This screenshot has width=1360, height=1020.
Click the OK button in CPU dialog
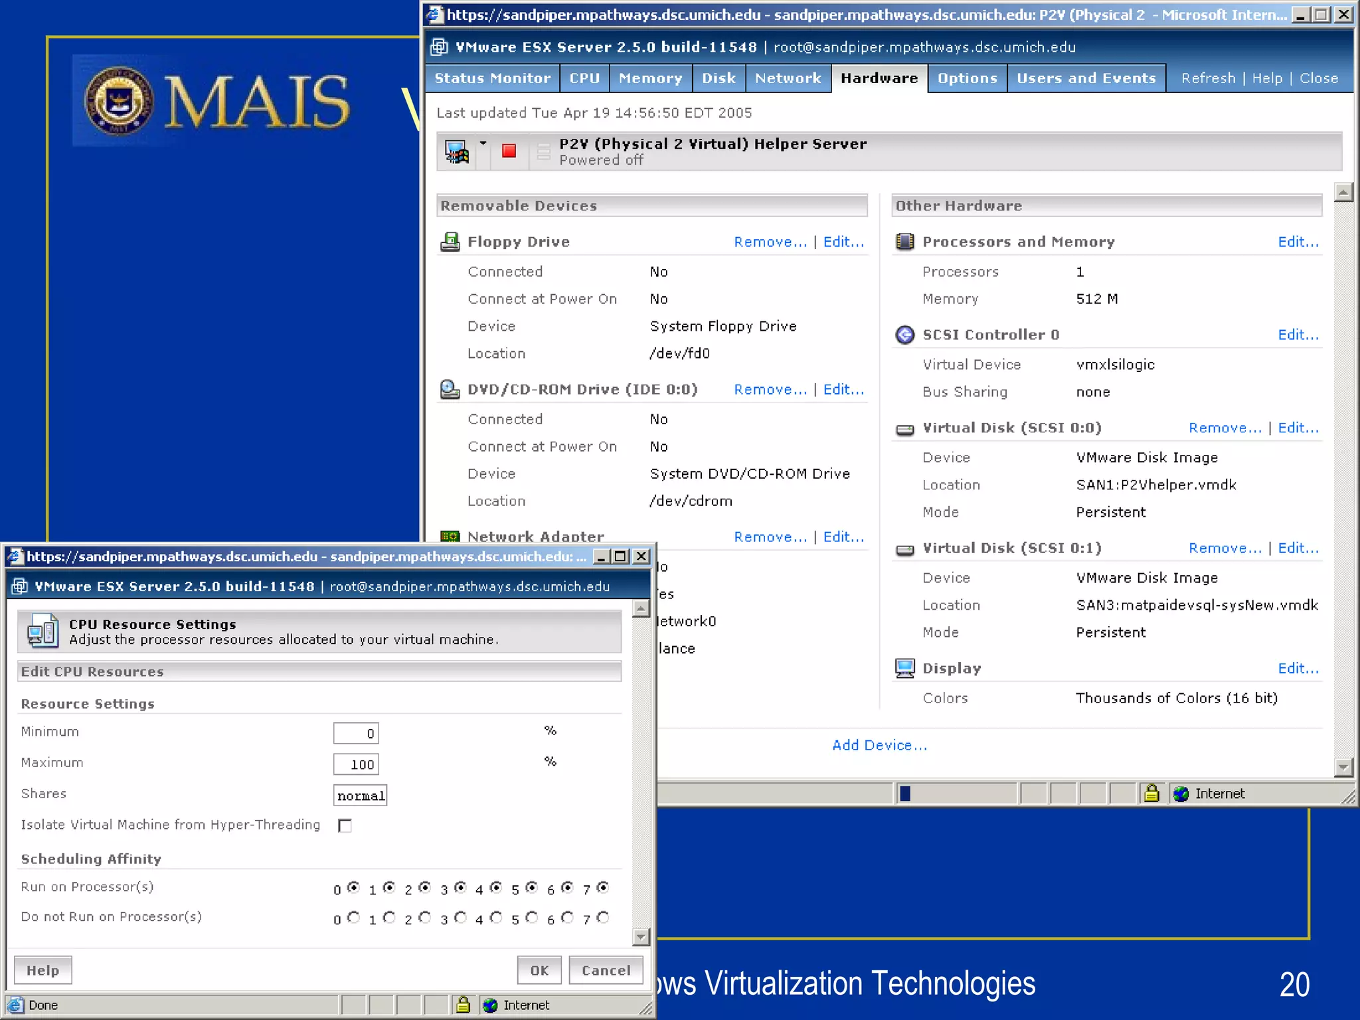coord(539,970)
